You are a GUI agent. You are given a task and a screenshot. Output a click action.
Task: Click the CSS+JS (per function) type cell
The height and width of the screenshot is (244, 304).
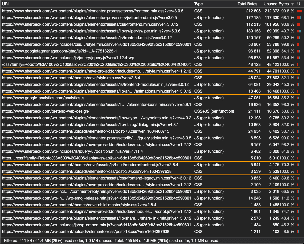[x=214, y=111]
